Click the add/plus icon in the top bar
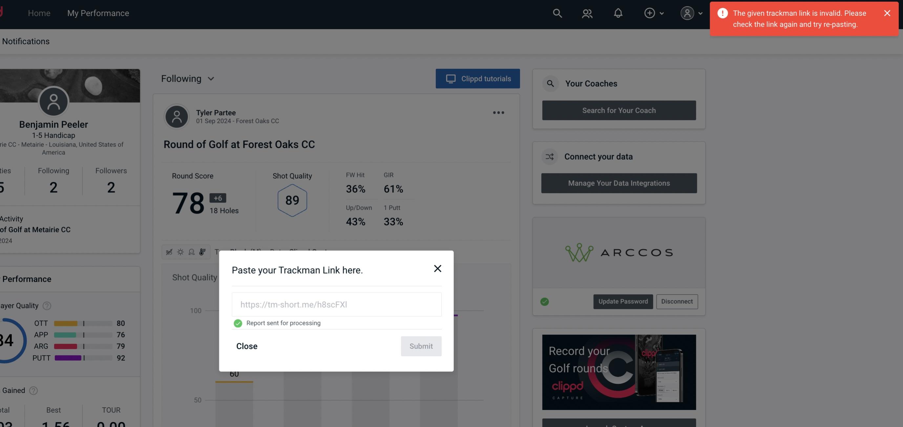The height and width of the screenshot is (427, 903). click(x=650, y=13)
